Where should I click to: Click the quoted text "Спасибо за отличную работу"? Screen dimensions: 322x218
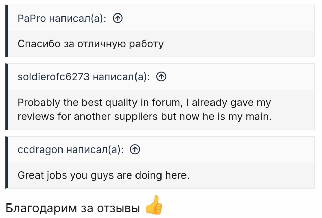point(91,44)
